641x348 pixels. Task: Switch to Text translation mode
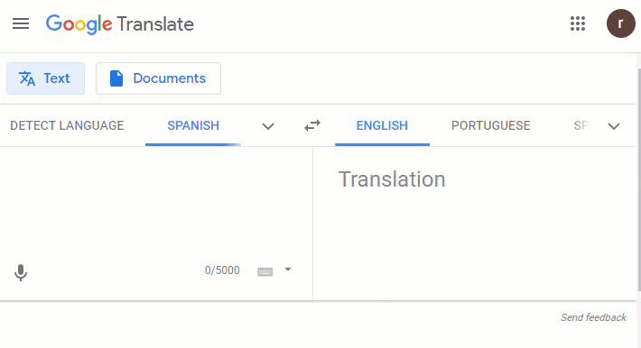pyautogui.click(x=45, y=78)
